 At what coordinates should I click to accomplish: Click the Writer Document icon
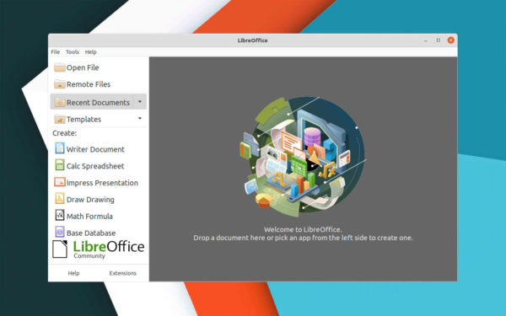(60, 148)
